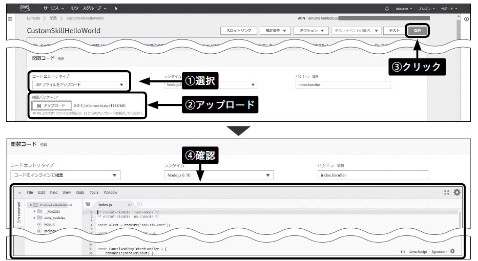The height and width of the screenshot is (261, 478).
Task: Expand the node_modules folder
Action: pos(34,217)
